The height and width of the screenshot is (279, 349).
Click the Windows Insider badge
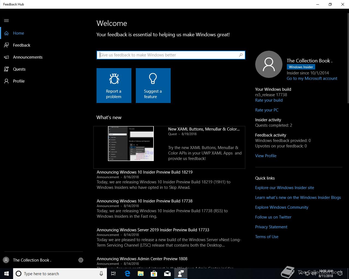(x=301, y=67)
